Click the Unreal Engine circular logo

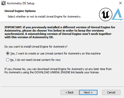point(106,15)
